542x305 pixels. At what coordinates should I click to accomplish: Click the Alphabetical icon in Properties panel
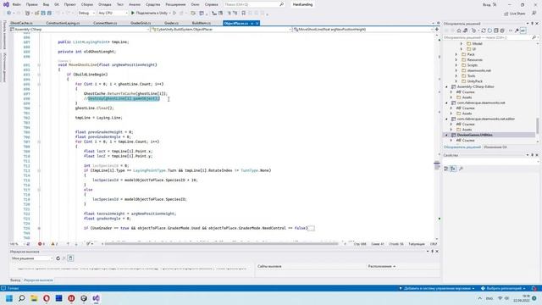(453, 169)
